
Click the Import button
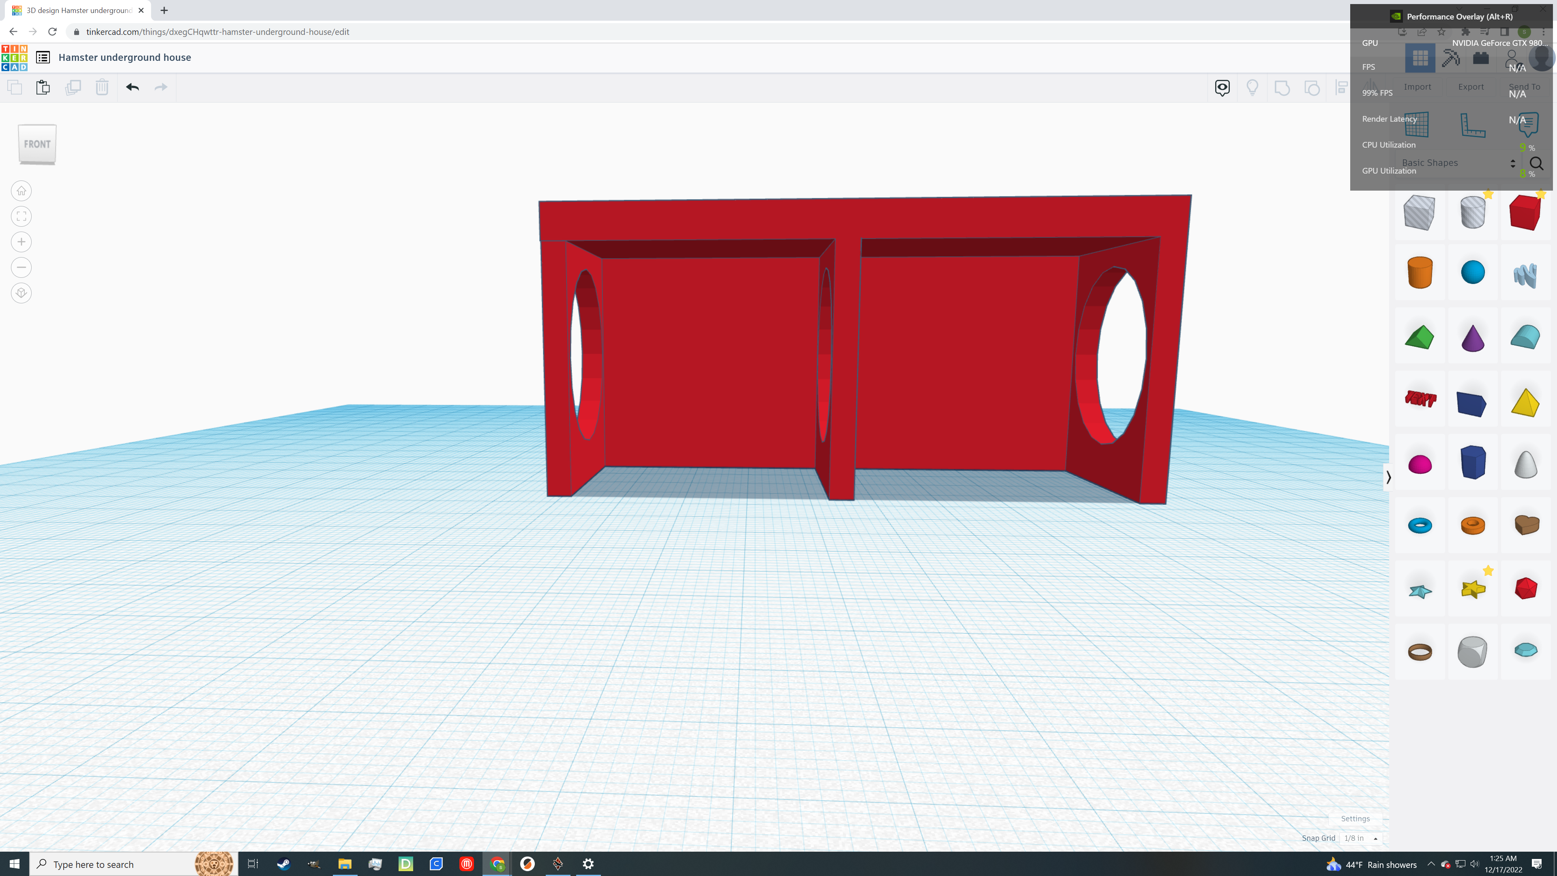[1418, 87]
